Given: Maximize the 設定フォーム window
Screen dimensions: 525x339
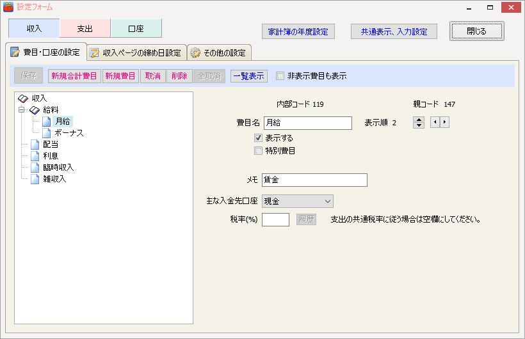Looking at the screenshot, I should click(x=490, y=8).
